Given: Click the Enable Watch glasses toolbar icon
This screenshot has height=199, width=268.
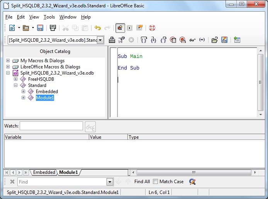Looking at the screenshot, I should [192, 40].
